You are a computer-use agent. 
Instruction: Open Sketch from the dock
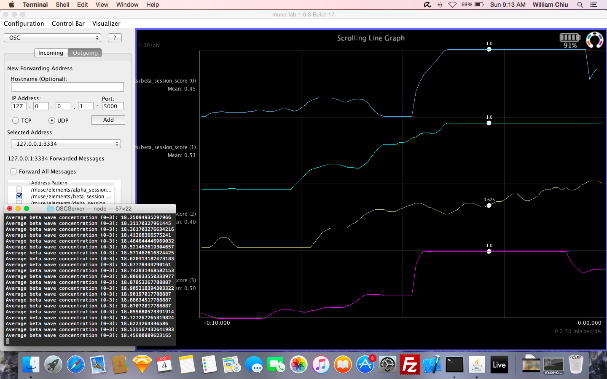tap(142, 365)
